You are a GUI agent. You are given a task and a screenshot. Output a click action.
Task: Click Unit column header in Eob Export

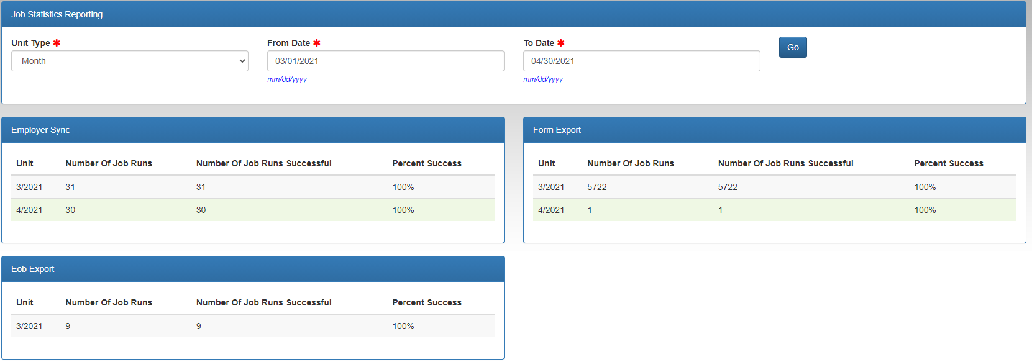point(25,302)
